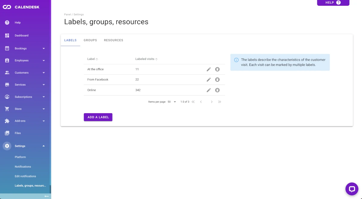Switch to the GROUPS tab
Viewport: 362px width, 199px height.
click(x=90, y=40)
